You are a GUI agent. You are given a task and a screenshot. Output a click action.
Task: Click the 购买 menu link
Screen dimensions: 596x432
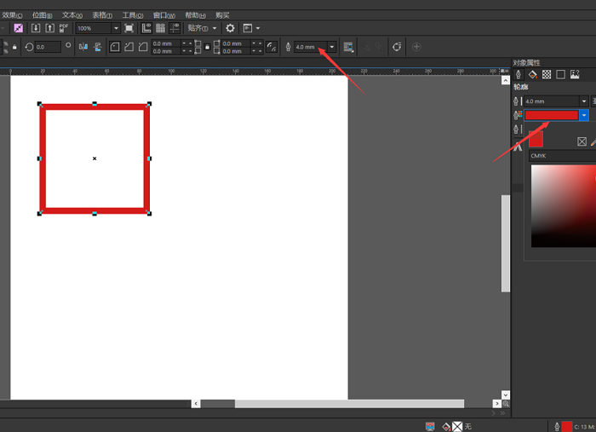click(x=222, y=15)
